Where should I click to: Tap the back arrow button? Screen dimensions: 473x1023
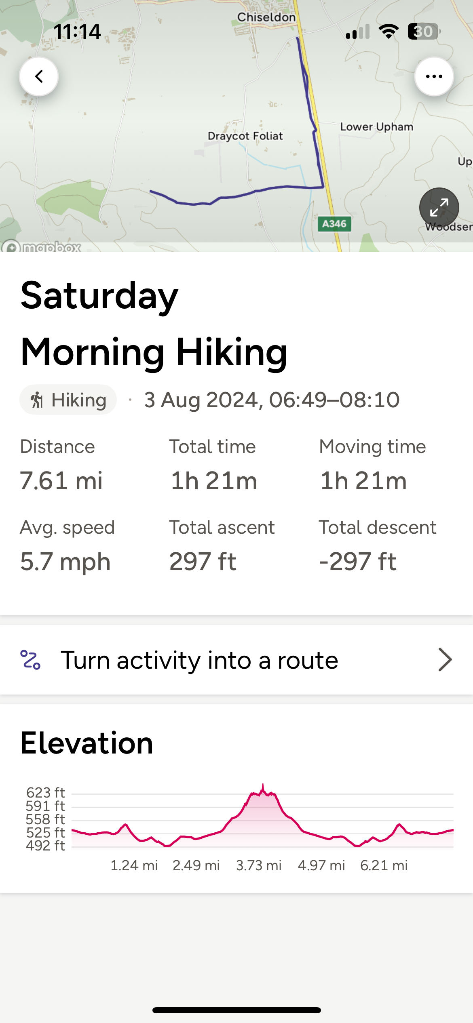(39, 76)
